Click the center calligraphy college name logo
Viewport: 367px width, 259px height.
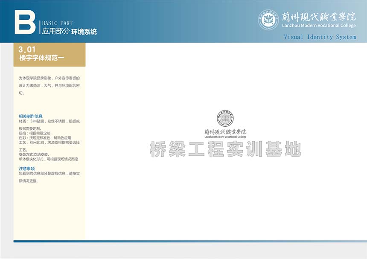[225, 131]
